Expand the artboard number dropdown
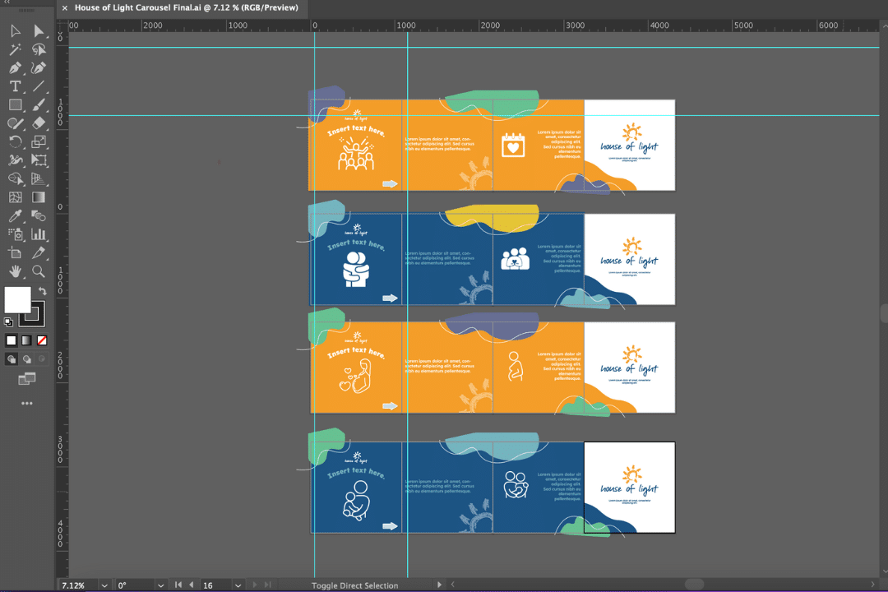This screenshot has width=888, height=592. (238, 585)
